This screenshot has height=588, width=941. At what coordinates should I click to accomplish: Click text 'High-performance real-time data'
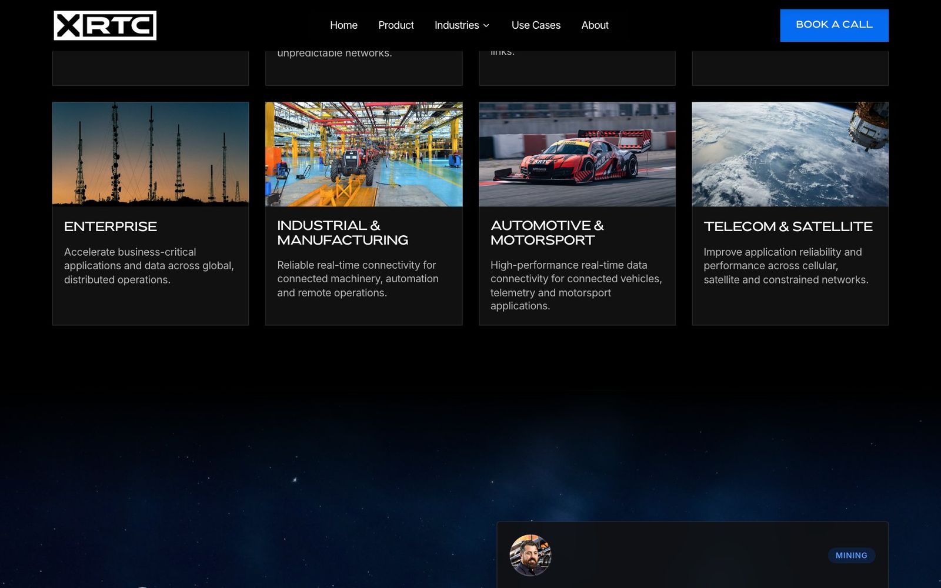coord(569,265)
